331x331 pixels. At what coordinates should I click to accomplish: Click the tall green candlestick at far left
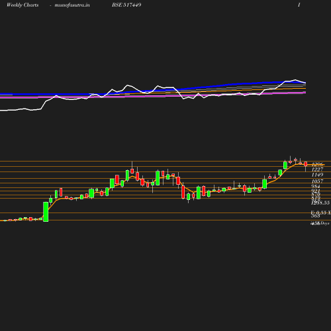(46, 212)
